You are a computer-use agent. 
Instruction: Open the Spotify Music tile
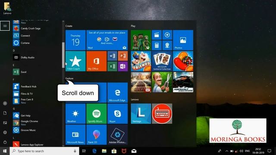pyautogui.click(x=97, y=114)
